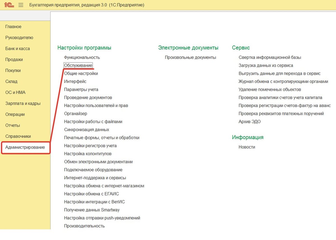Open Журнал обмена с контролирующими органами

click(283, 81)
